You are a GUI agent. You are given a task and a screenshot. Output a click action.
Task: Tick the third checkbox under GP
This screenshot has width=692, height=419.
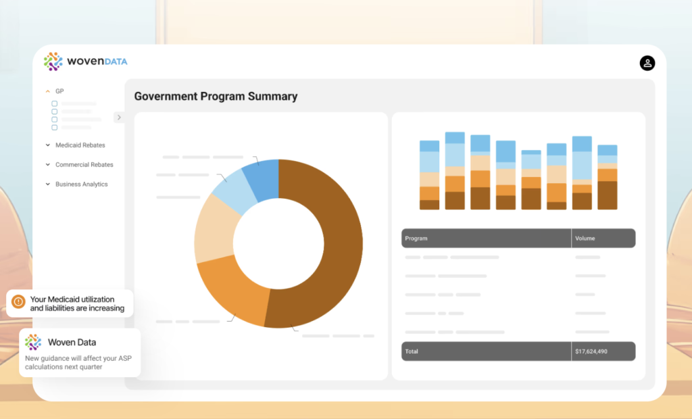coord(54,120)
